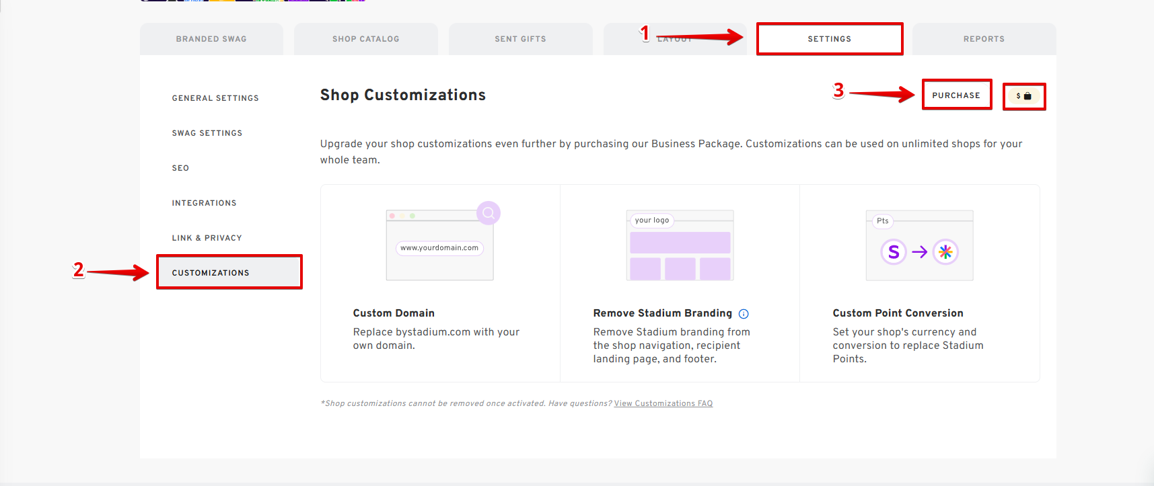Open the Reports tab
1154x486 pixels.
pos(984,39)
